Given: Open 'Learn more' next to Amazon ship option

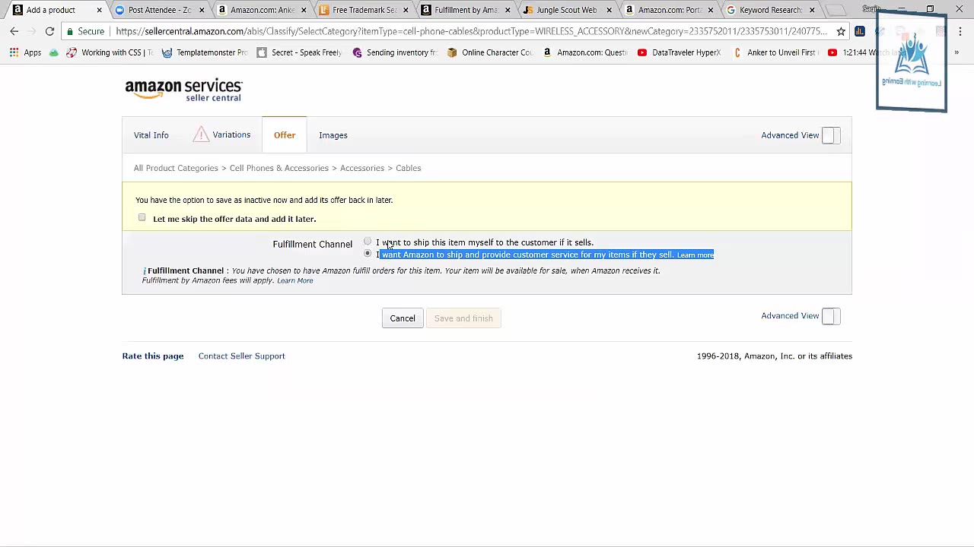Looking at the screenshot, I should point(695,255).
